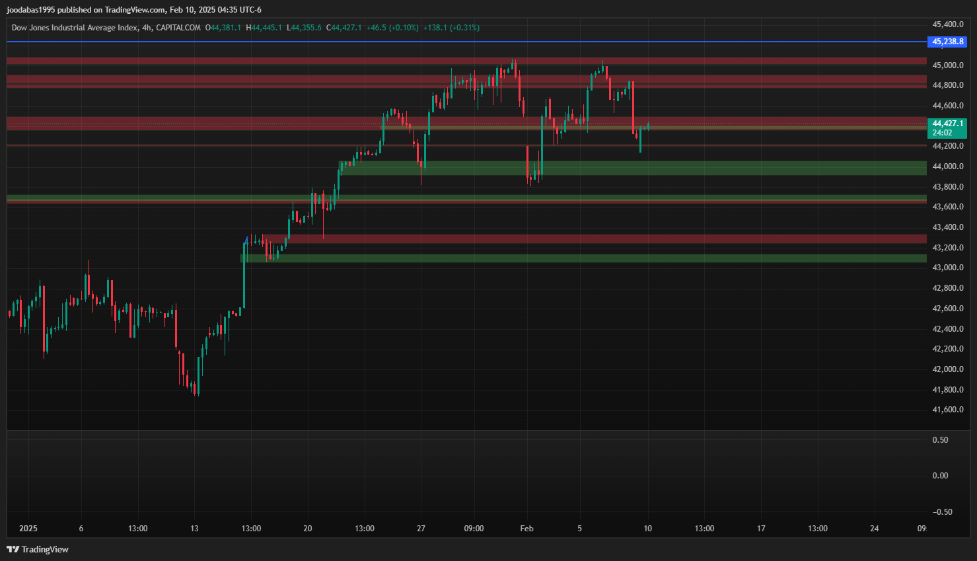Click the 0.00 indicator scale label
Image resolution: width=977 pixels, height=561 pixels.
pos(940,476)
